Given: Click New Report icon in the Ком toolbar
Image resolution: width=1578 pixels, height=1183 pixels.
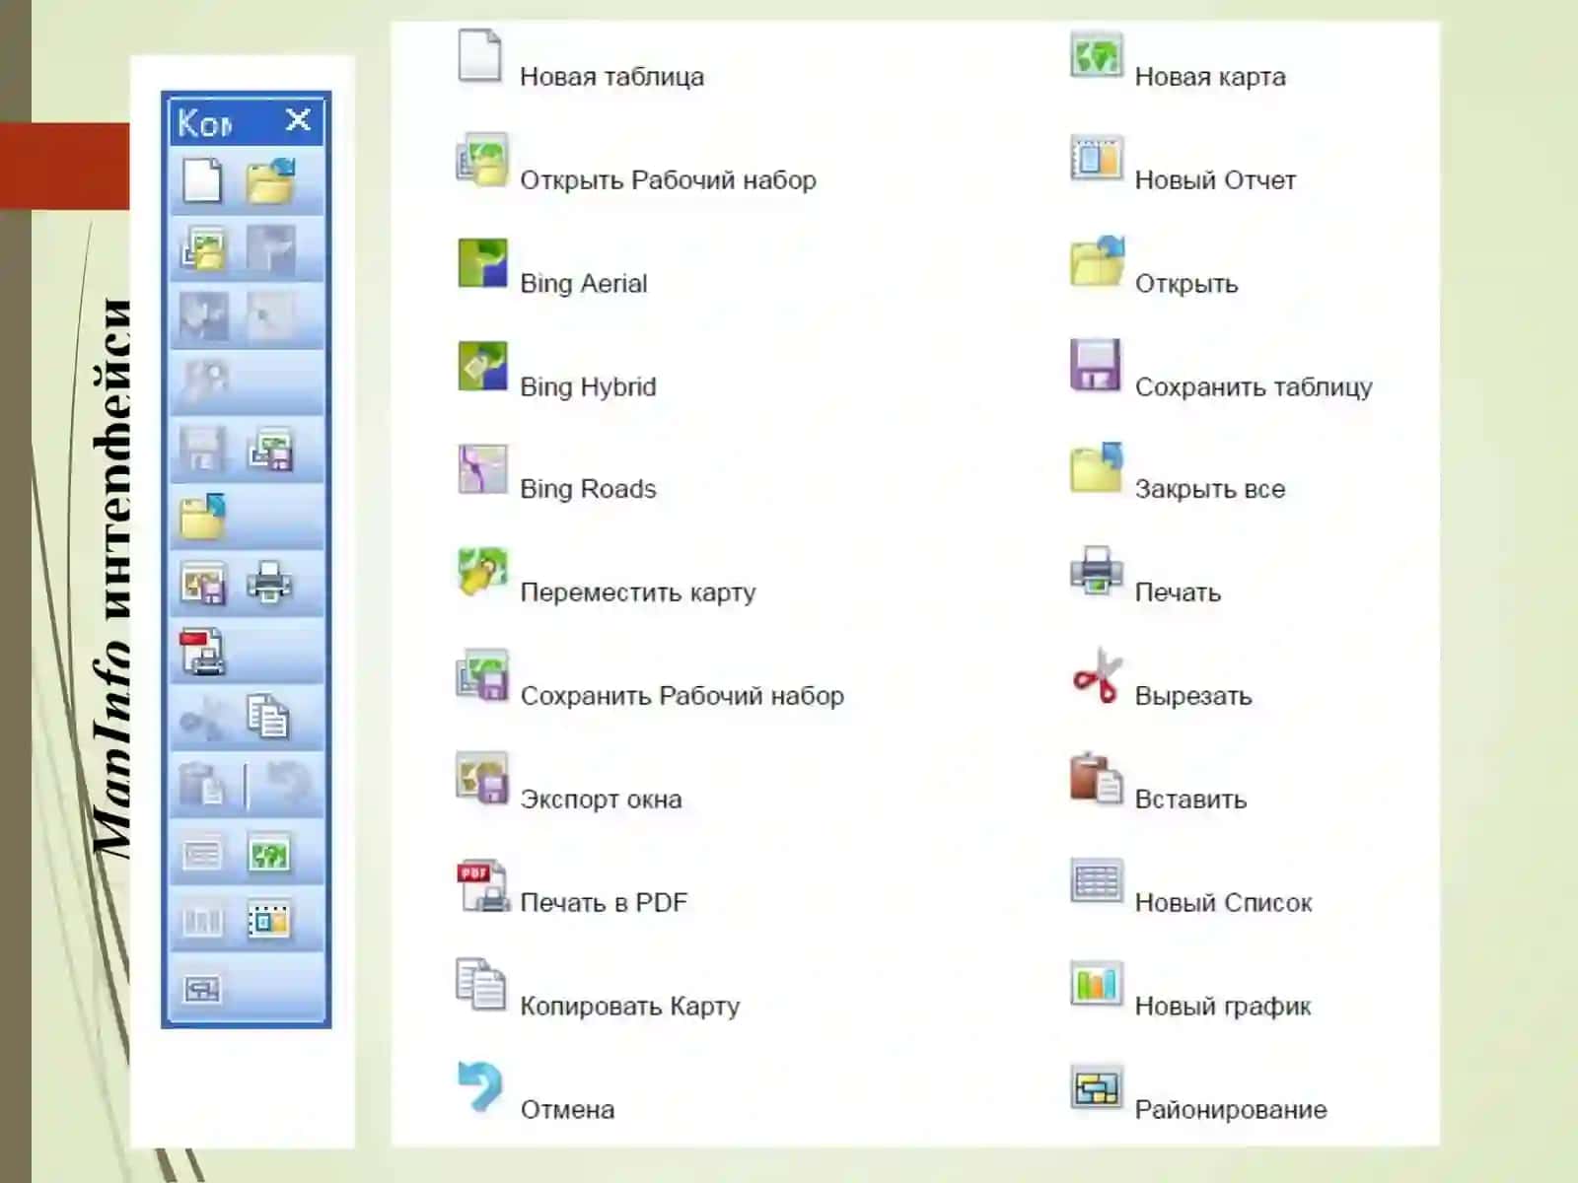Looking at the screenshot, I should pos(269,920).
